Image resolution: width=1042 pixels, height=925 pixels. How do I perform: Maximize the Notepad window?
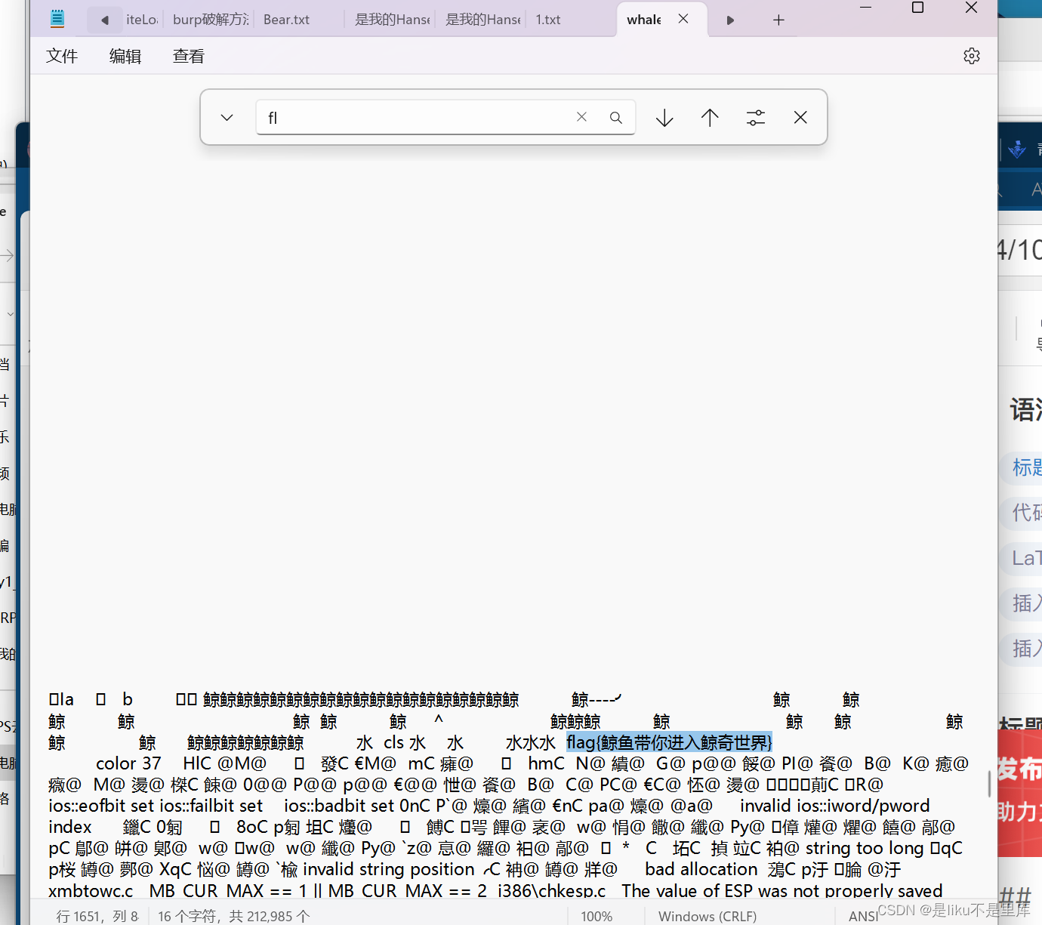(918, 8)
